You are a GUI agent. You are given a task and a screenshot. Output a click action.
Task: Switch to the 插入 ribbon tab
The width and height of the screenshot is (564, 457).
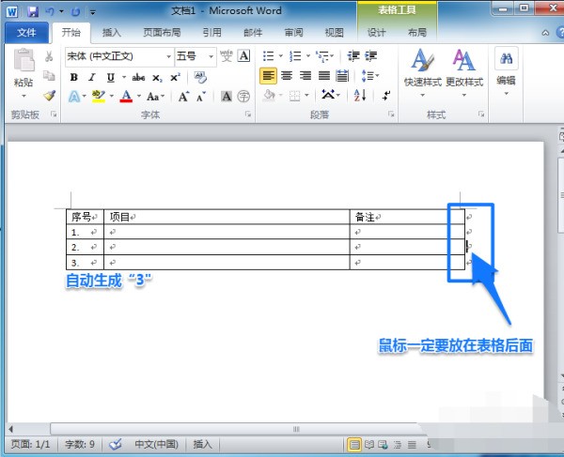coord(111,32)
